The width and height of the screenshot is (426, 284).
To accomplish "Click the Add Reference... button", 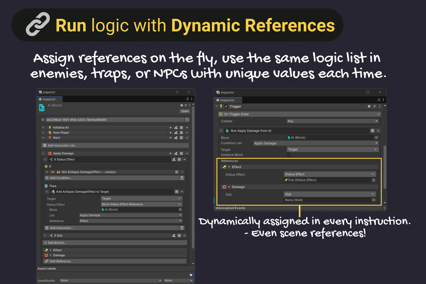I will click(61, 261).
